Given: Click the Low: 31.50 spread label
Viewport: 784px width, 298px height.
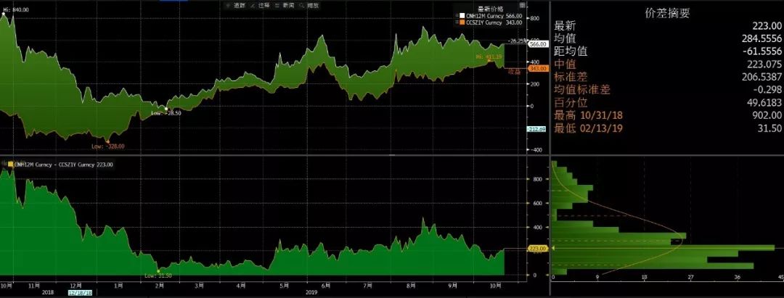Looking at the screenshot, I should [158, 276].
